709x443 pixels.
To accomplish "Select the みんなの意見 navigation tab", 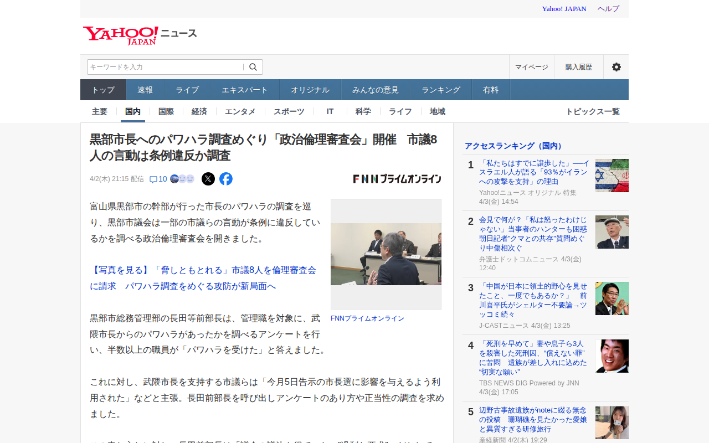I will coord(376,90).
